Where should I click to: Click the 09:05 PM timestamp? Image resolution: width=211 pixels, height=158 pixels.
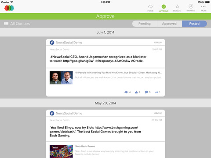click(x=156, y=120)
